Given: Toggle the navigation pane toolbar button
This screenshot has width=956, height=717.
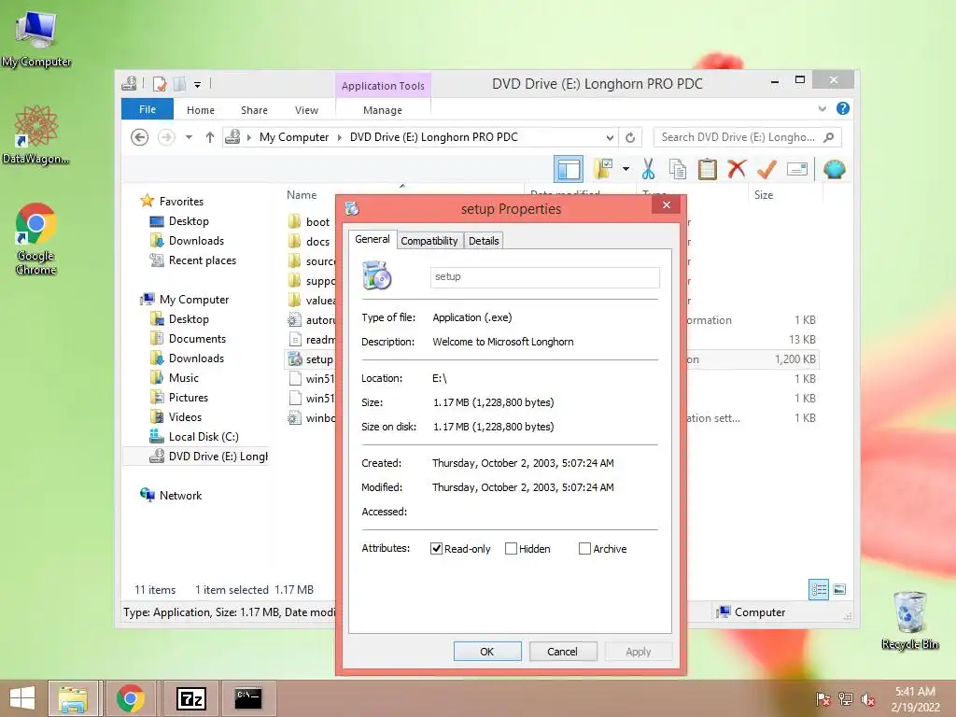Looking at the screenshot, I should point(569,169).
